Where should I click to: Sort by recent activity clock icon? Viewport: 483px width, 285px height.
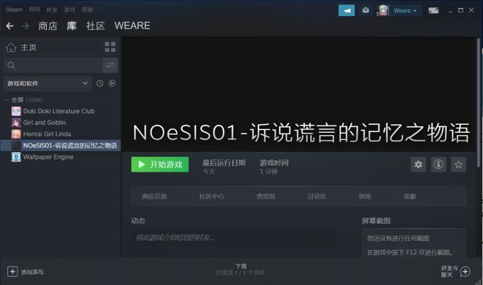click(x=100, y=83)
